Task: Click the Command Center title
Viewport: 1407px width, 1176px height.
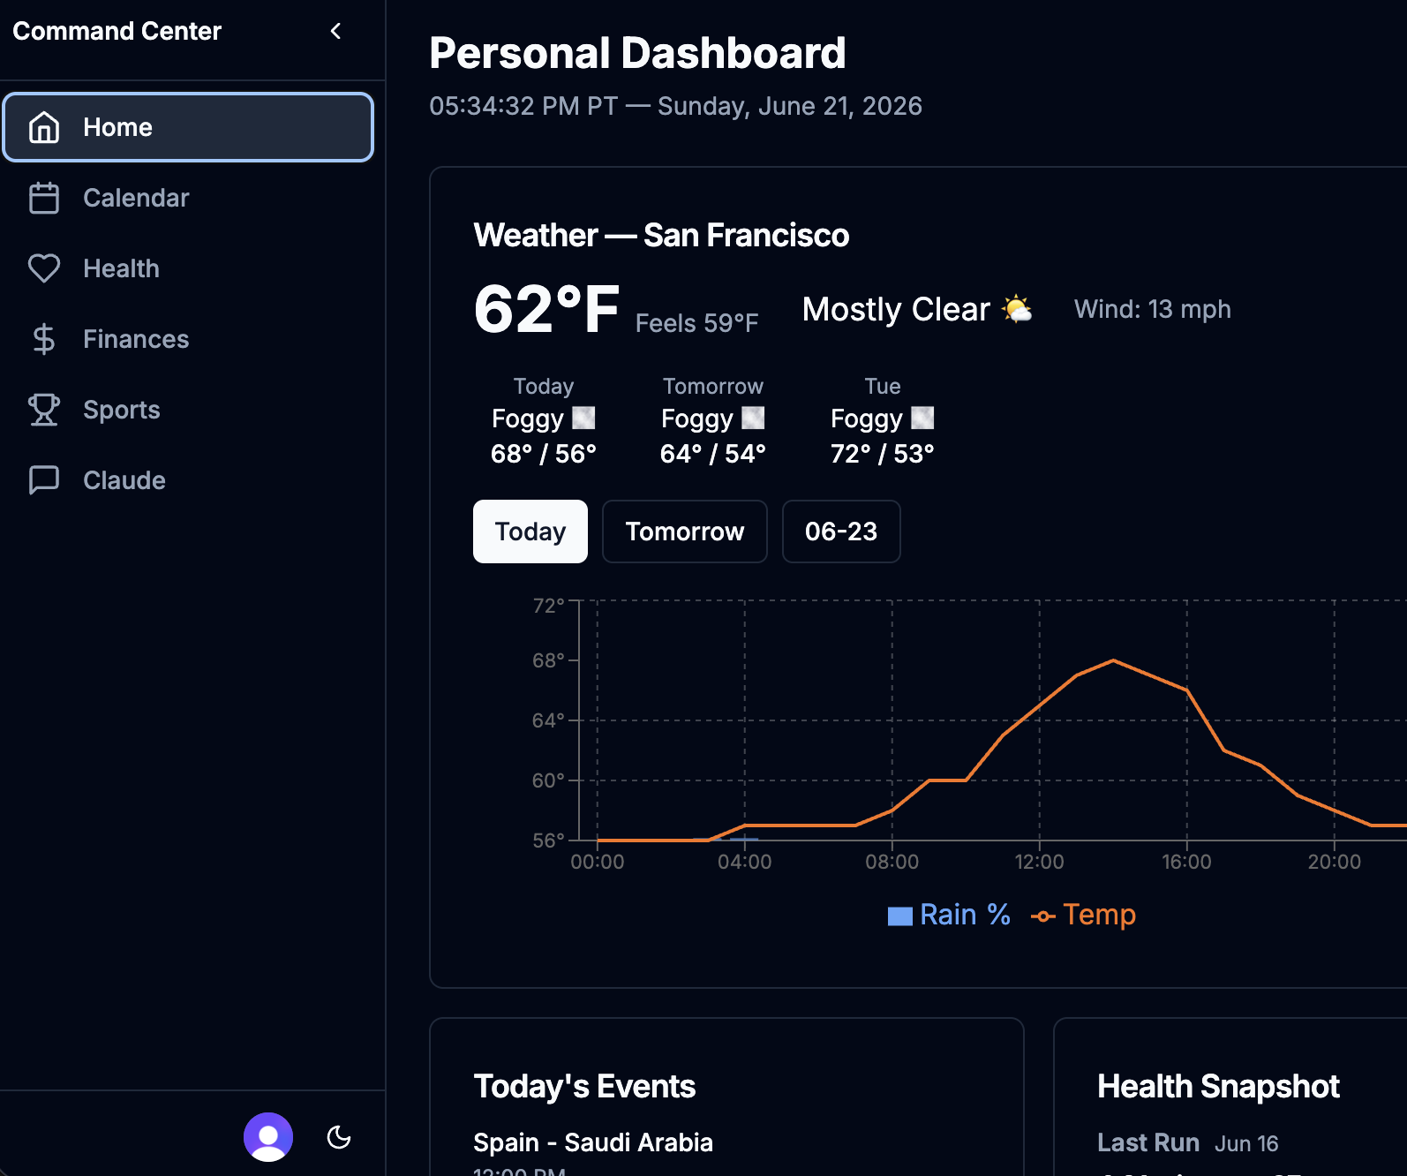Action: [117, 31]
